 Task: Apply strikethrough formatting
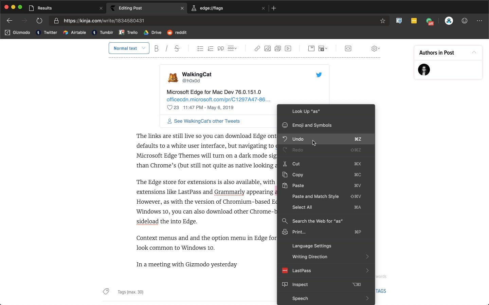[x=177, y=48]
